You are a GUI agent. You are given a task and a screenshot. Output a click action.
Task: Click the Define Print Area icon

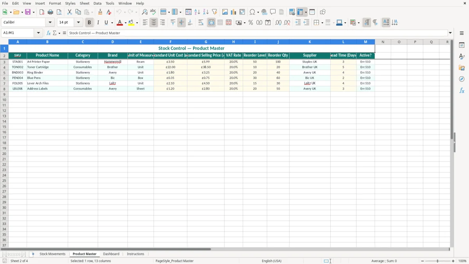click(x=292, y=12)
